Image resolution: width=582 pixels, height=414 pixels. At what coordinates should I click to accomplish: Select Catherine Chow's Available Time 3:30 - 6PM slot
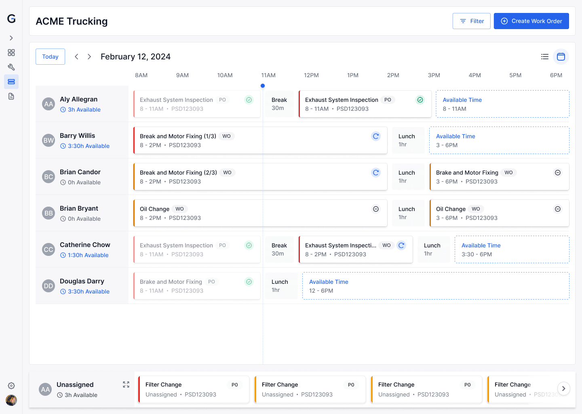click(x=512, y=249)
